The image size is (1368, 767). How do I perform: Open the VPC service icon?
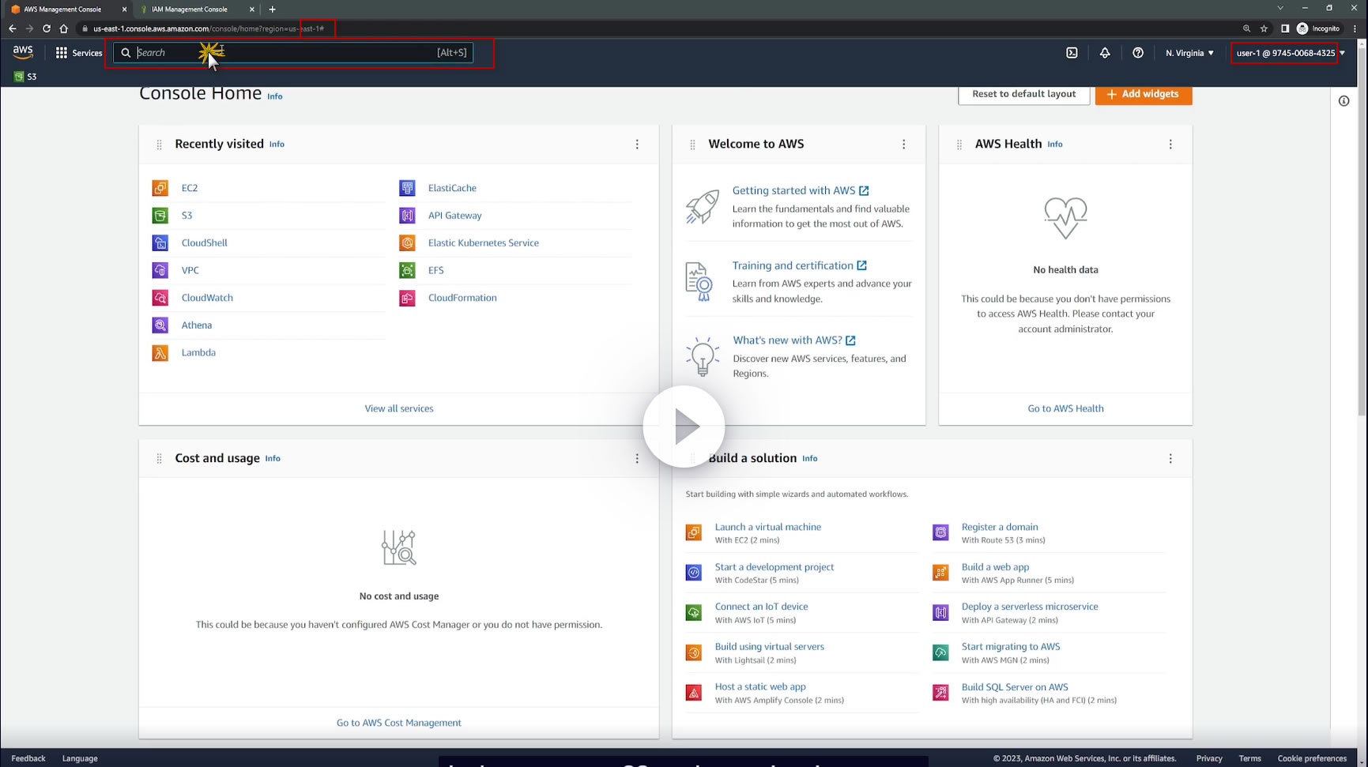point(160,270)
